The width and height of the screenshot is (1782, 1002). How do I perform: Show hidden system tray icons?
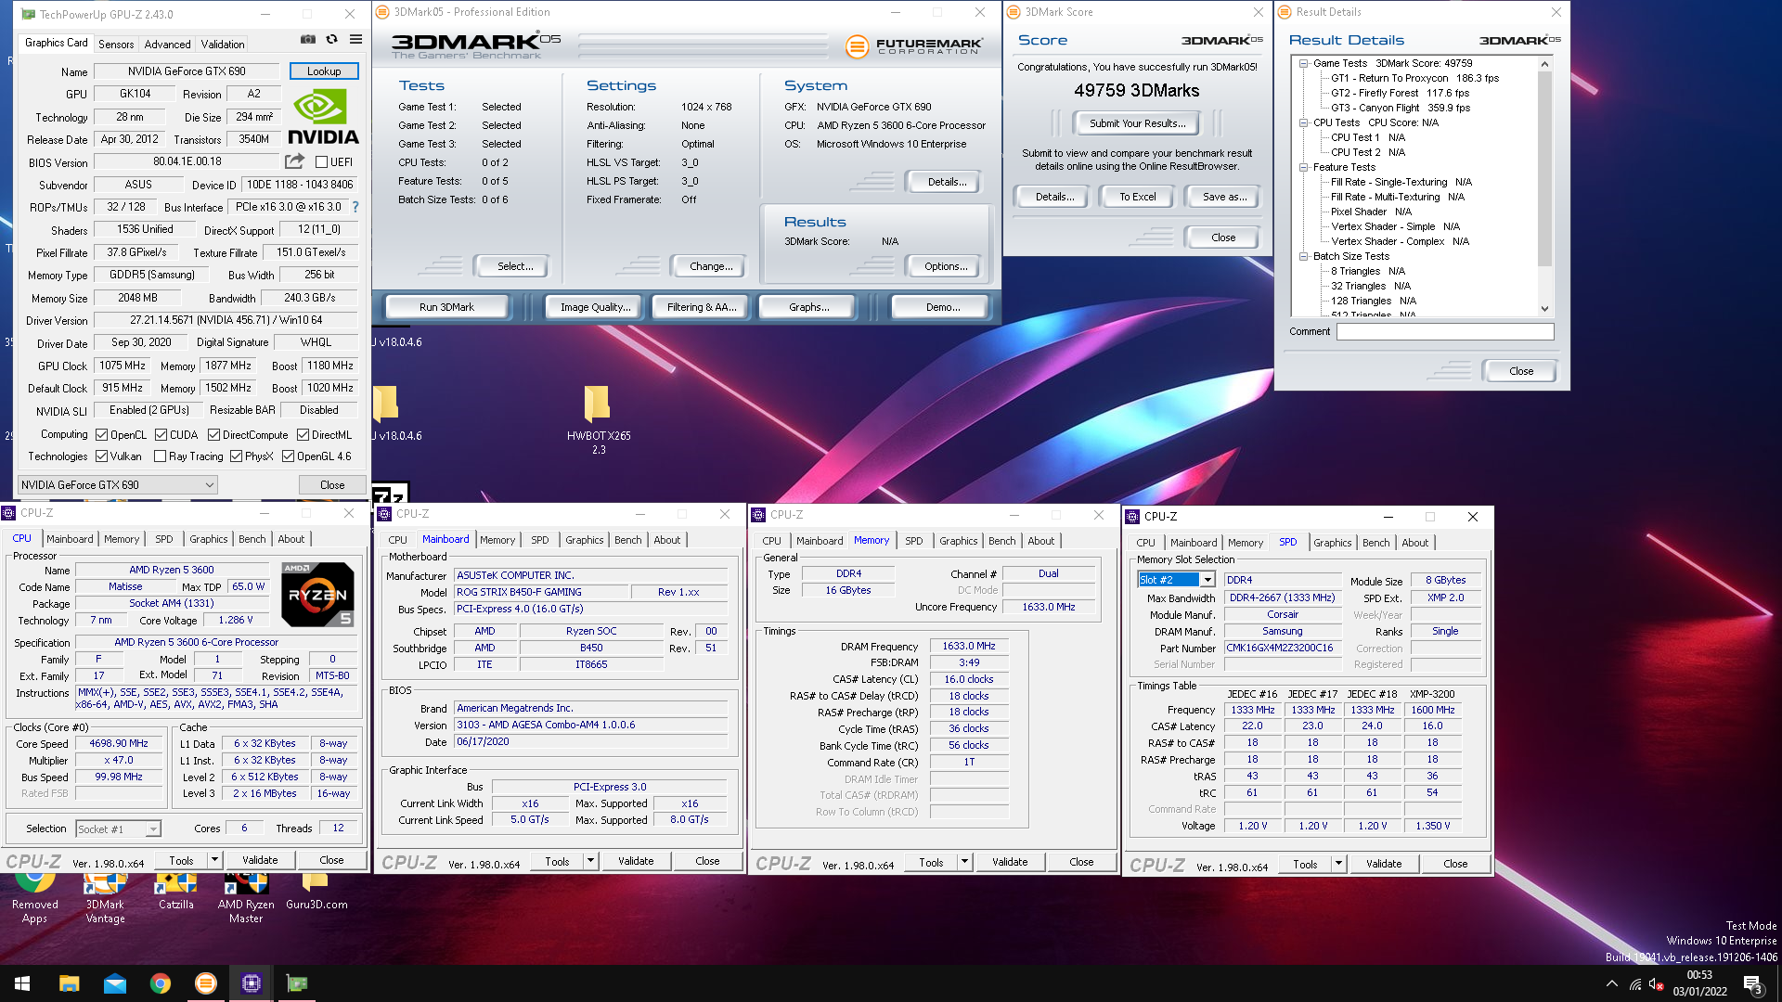click(1612, 983)
